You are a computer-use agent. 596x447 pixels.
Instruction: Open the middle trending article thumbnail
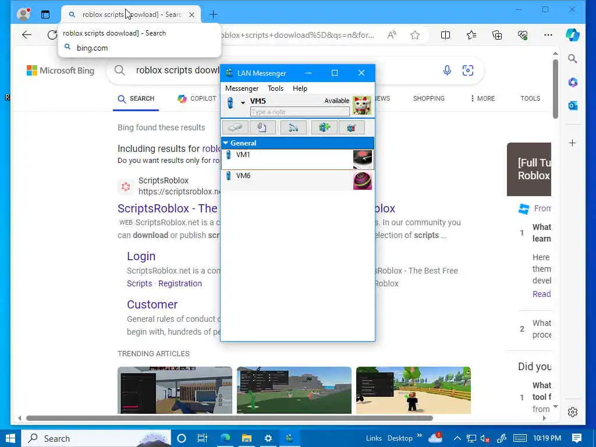[294, 390]
